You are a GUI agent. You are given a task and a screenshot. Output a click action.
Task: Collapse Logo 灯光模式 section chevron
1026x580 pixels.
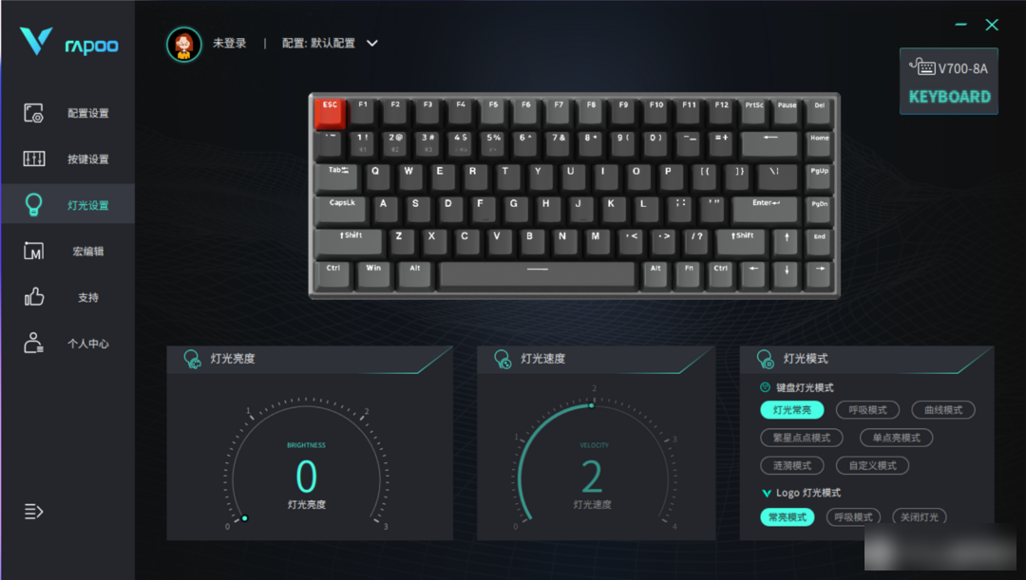(x=767, y=493)
